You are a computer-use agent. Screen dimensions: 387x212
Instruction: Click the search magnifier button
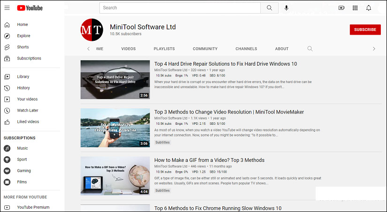point(269,8)
